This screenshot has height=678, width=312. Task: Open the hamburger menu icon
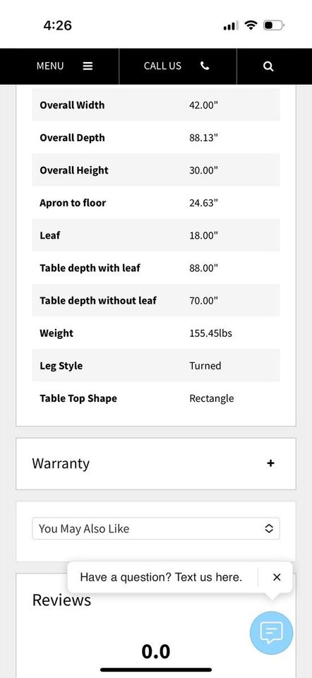pos(88,66)
